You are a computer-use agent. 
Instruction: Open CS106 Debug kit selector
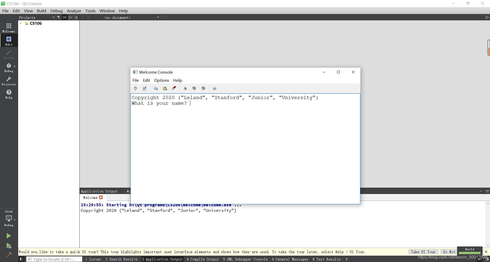click(9, 218)
